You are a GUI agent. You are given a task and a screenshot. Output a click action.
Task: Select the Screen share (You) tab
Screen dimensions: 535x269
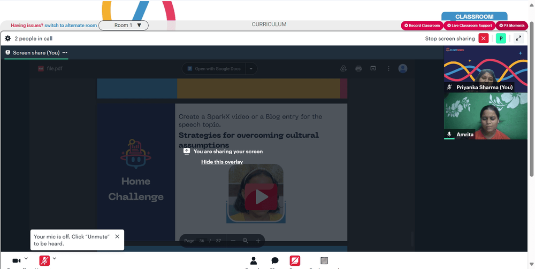click(x=32, y=53)
